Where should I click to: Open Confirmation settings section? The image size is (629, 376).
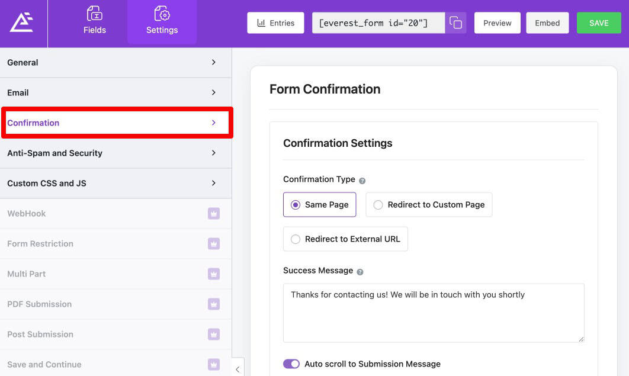click(x=117, y=123)
